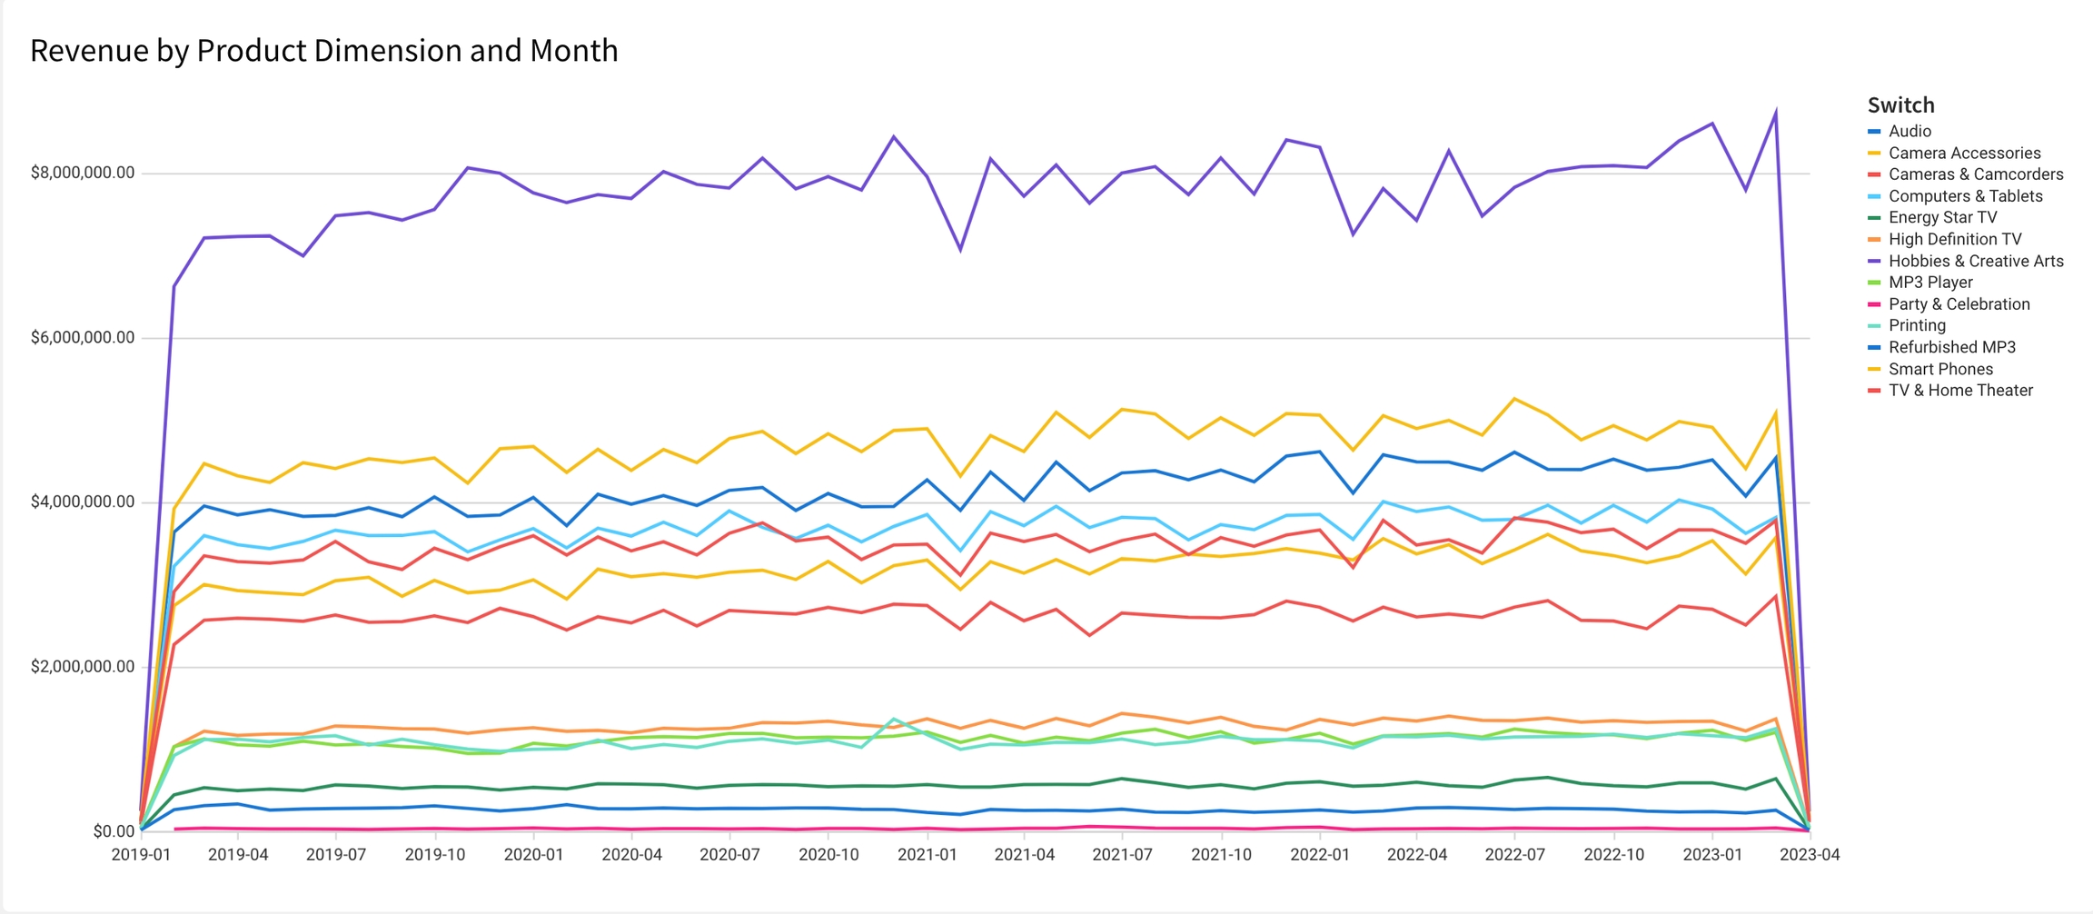Toggle the Audio series legend label
This screenshot has width=2093, height=914.
pyautogui.click(x=1909, y=132)
